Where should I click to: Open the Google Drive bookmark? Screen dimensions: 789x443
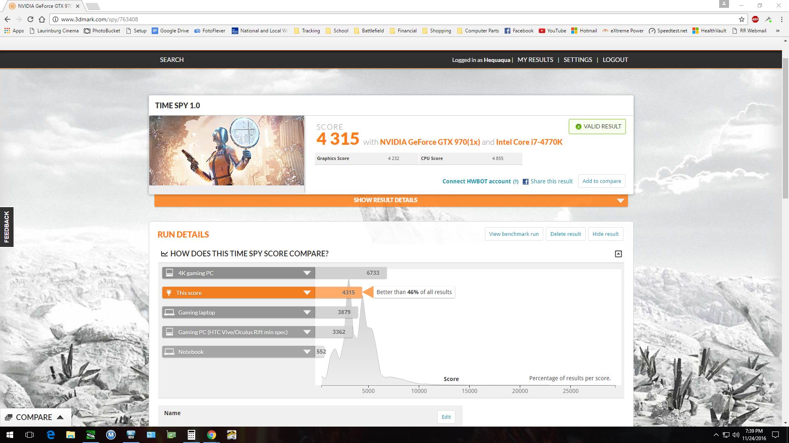(170, 31)
